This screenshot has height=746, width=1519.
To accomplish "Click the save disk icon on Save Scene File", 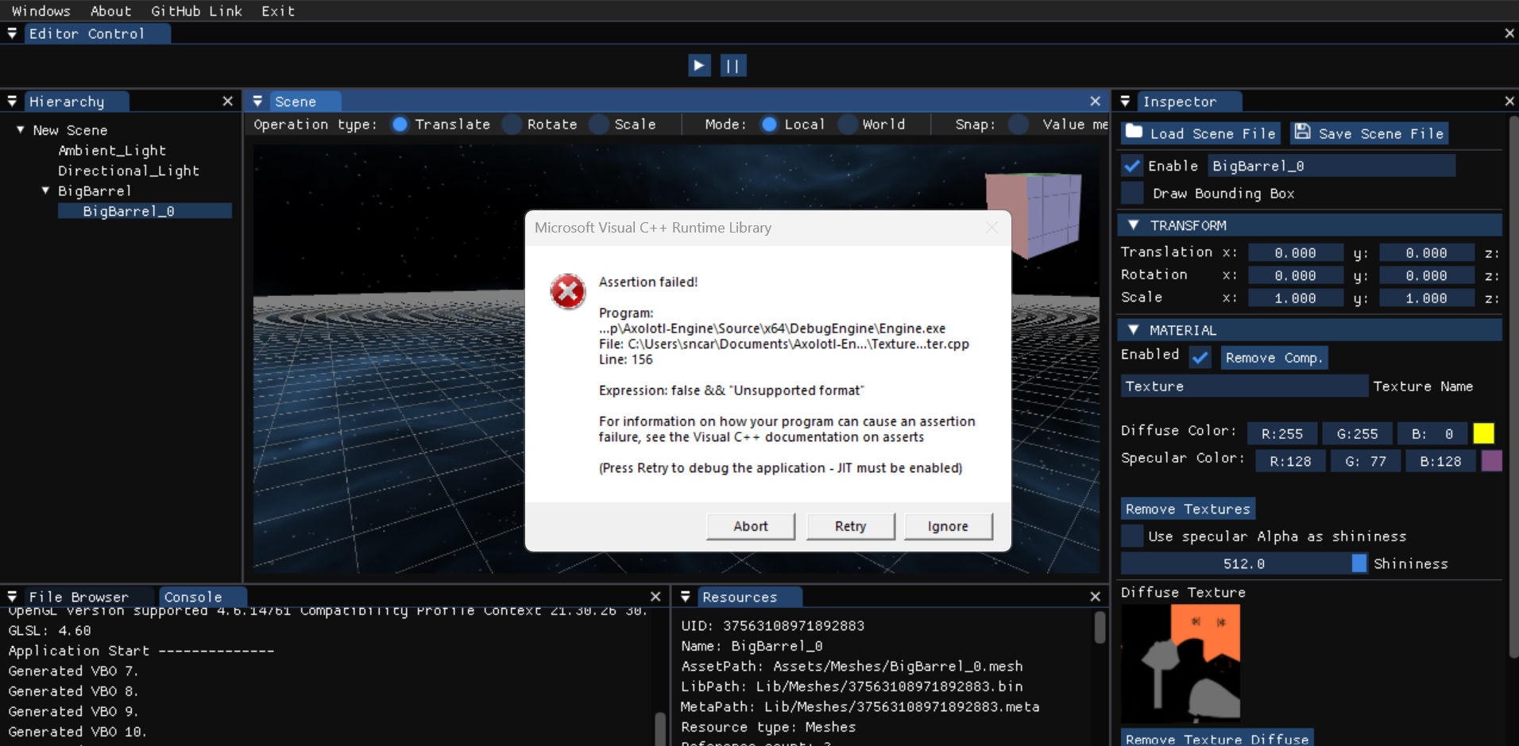I will click(1303, 132).
